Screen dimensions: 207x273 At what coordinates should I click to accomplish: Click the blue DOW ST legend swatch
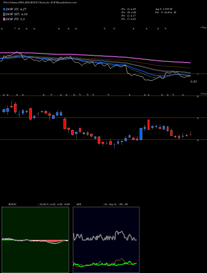click(x=4, y=9)
